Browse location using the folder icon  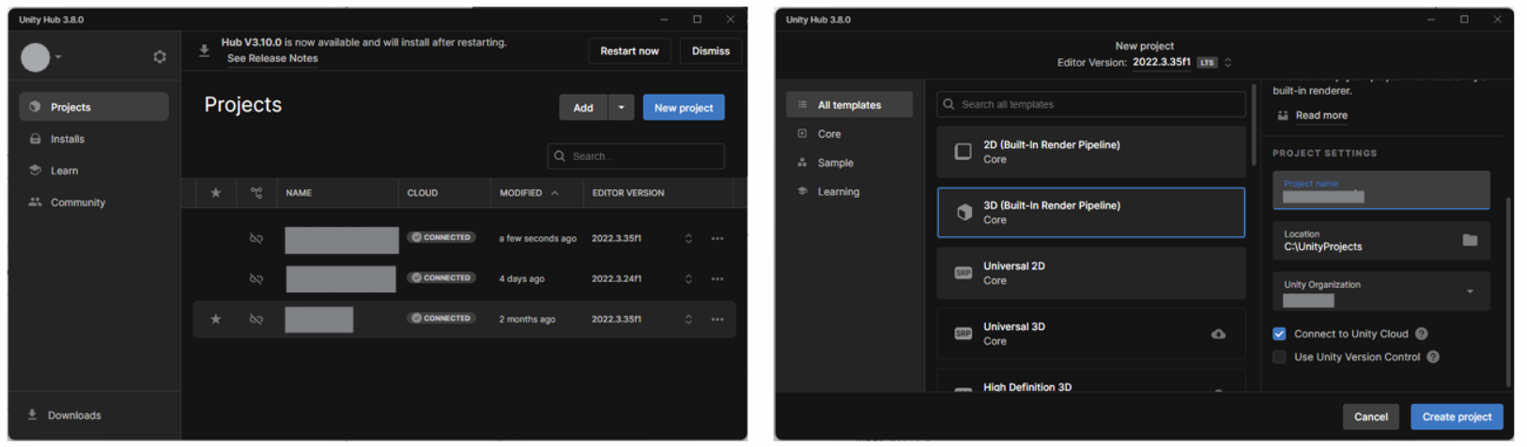pyautogui.click(x=1470, y=241)
